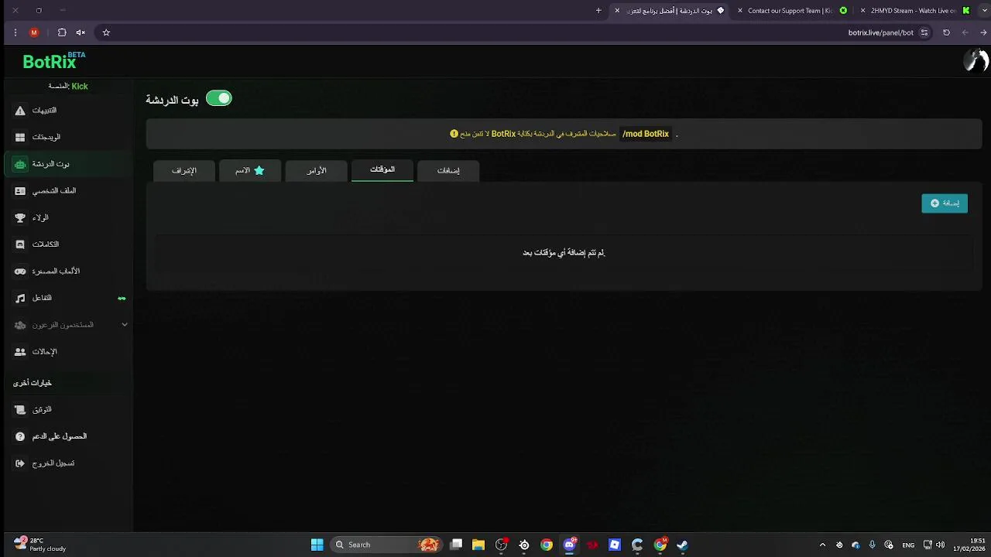Select the المؤقتات timers tab
Image resolution: width=991 pixels, height=557 pixels.
(x=382, y=170)
